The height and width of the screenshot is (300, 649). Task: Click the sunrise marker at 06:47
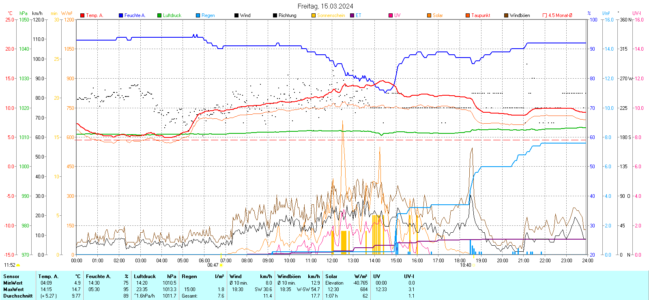click(x=221, y=265)
